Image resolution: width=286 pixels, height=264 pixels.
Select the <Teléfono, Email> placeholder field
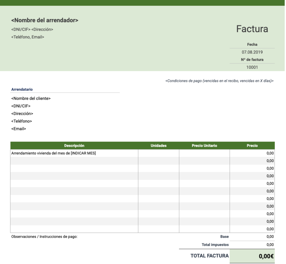coord(28,36)
